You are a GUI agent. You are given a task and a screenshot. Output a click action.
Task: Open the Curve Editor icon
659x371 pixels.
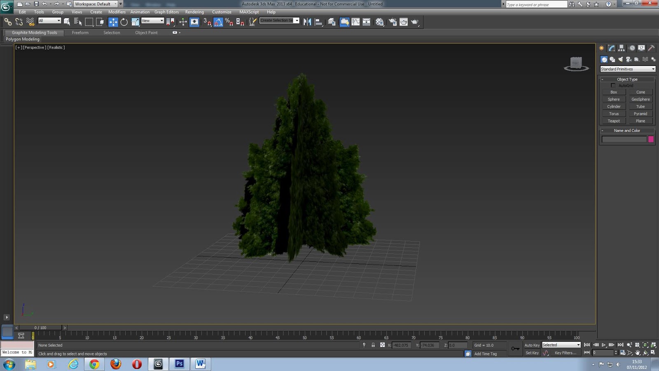point(355,22)
